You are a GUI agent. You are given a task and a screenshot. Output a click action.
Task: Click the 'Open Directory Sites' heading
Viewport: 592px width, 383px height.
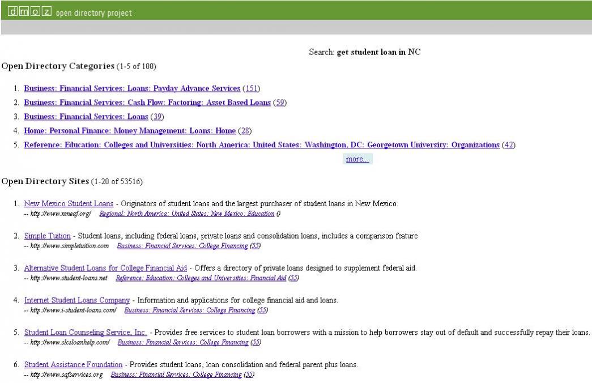(x=45, y=181)
